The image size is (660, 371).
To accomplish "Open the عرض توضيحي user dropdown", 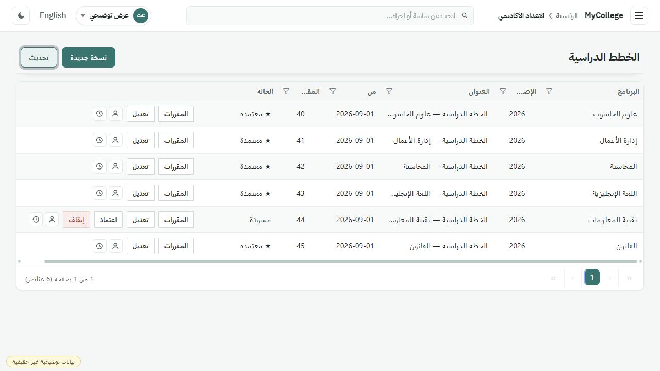I will (x=113, y=15).
